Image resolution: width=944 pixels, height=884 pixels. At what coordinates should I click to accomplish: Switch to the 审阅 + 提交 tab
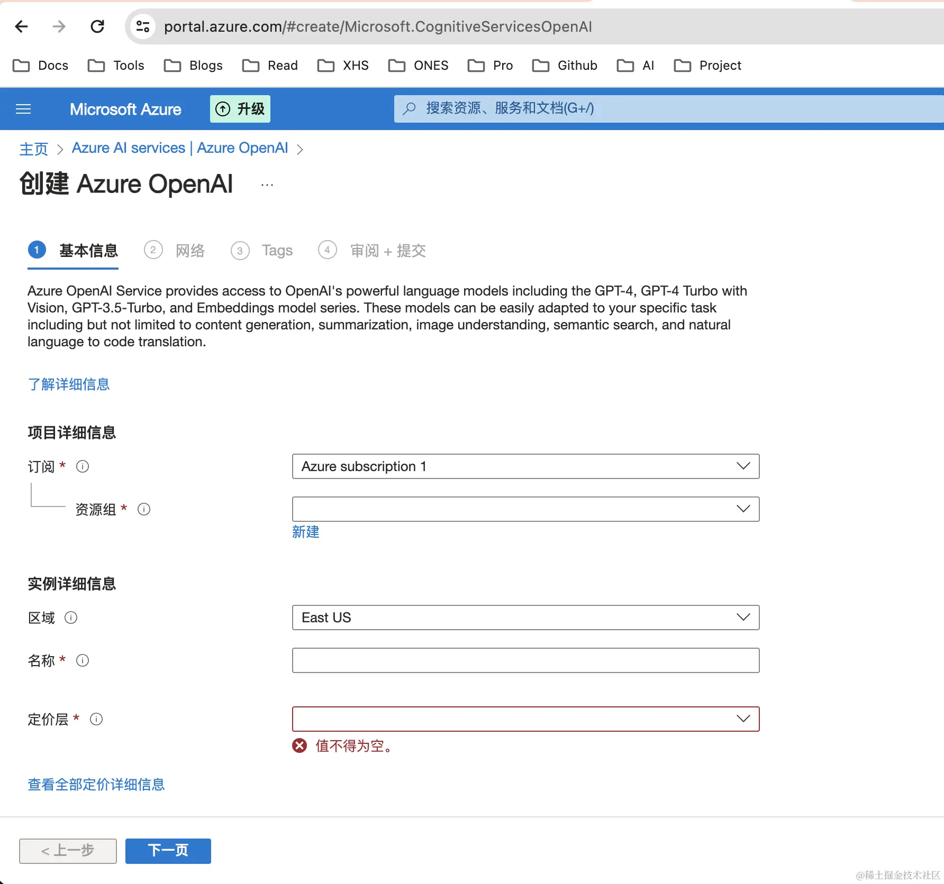[x=372, y=251]
